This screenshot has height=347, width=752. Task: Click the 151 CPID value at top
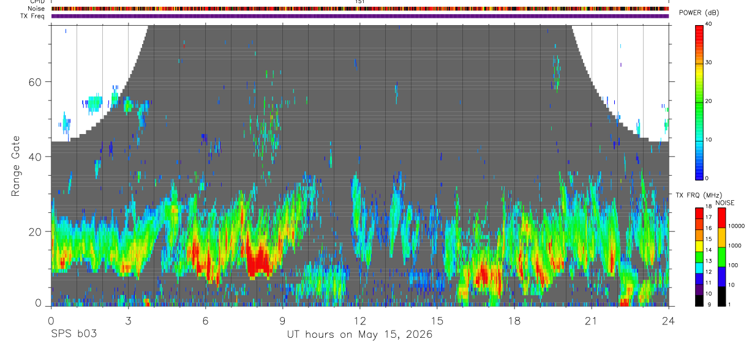click(x=360, y=2)
